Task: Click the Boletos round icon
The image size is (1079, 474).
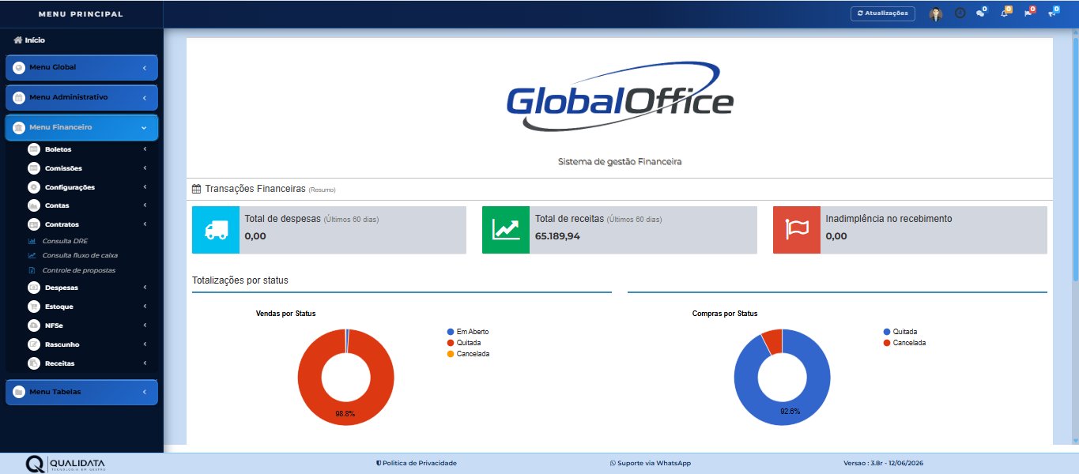Action: (33, 149)
